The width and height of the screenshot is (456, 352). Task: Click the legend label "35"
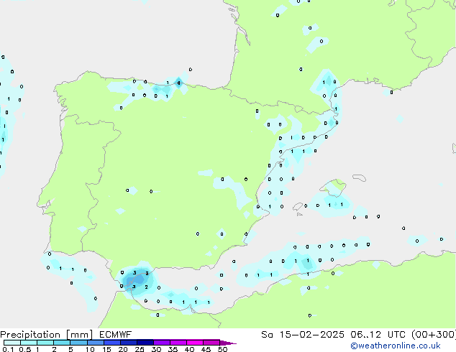[173, 349]
